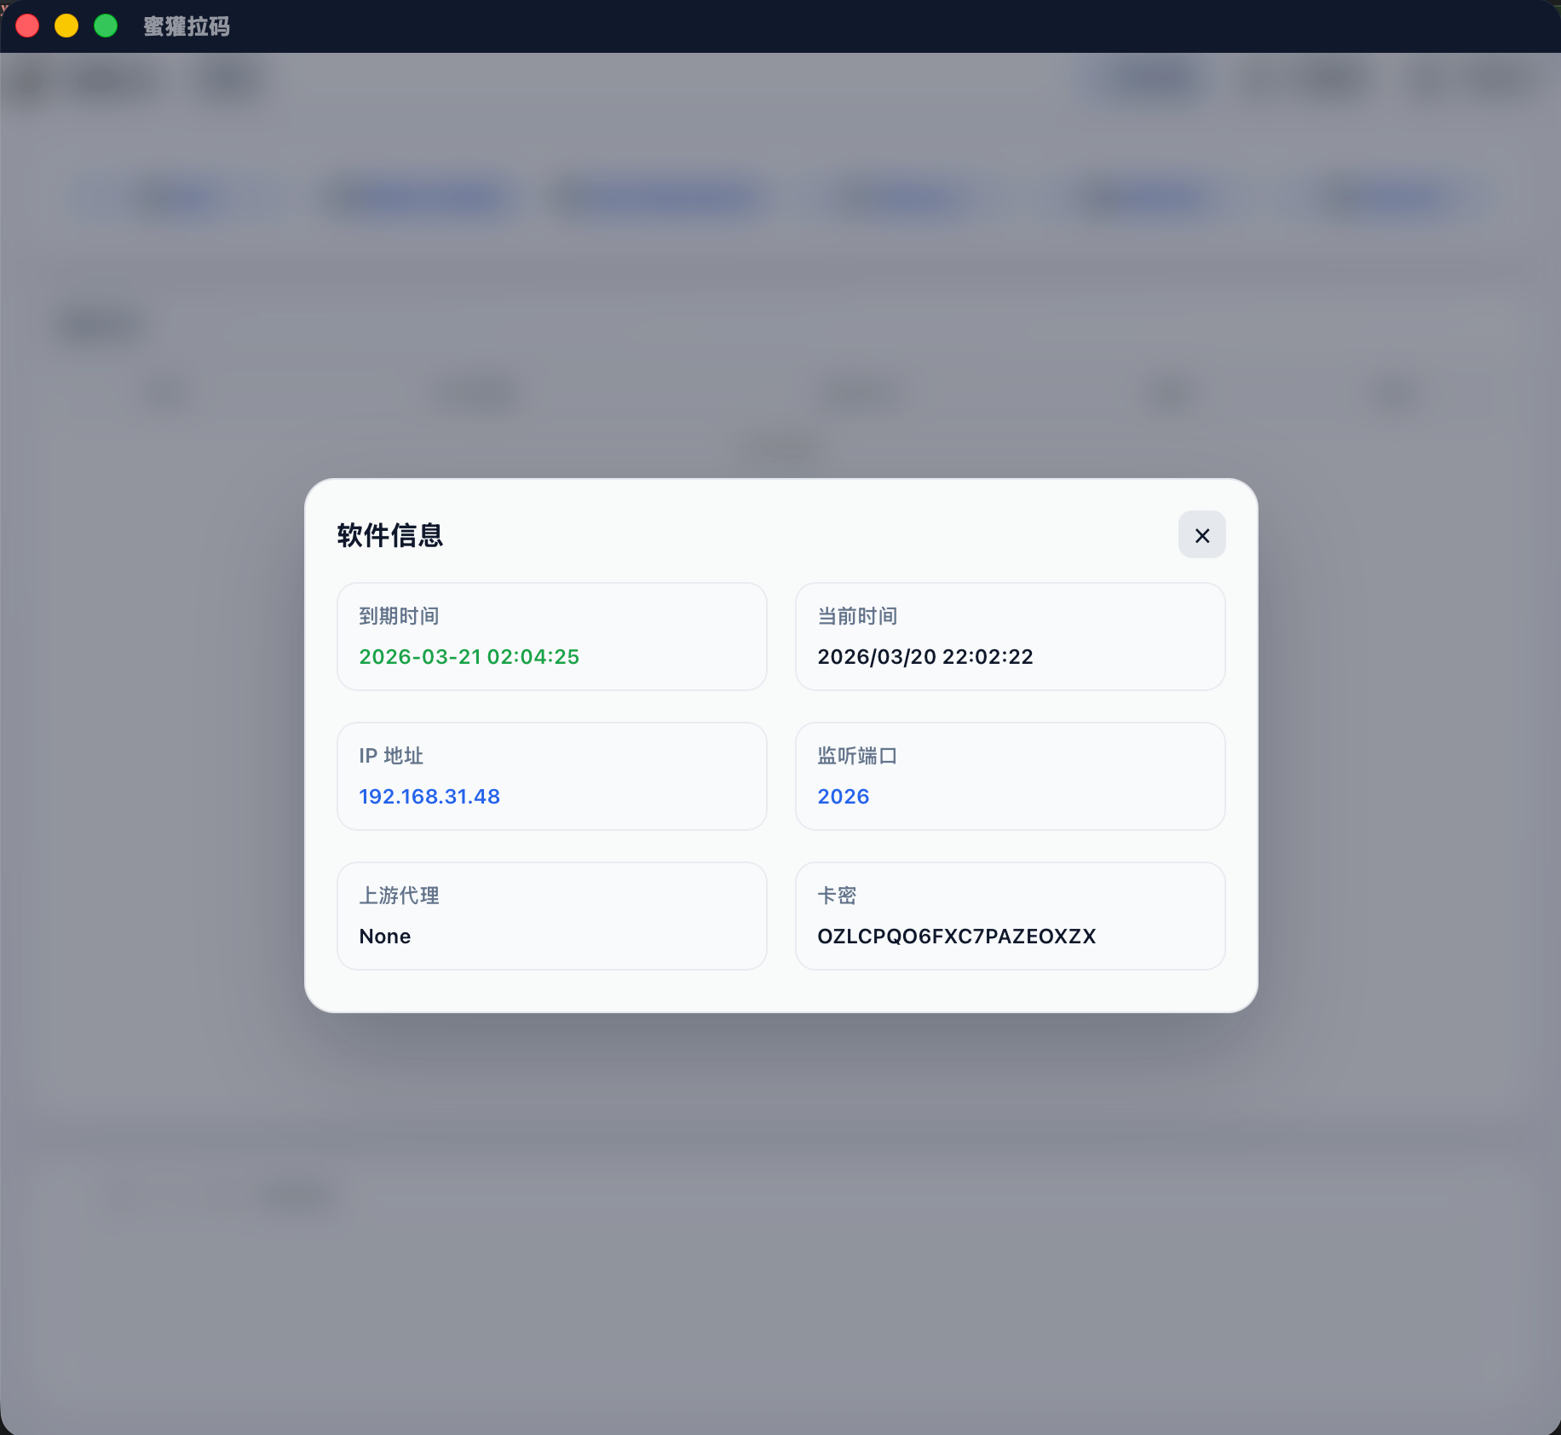Click the current time value 2026/03/20 22:02:22
Viewport: 1561px width, 1435px height.
coord(925,656)
